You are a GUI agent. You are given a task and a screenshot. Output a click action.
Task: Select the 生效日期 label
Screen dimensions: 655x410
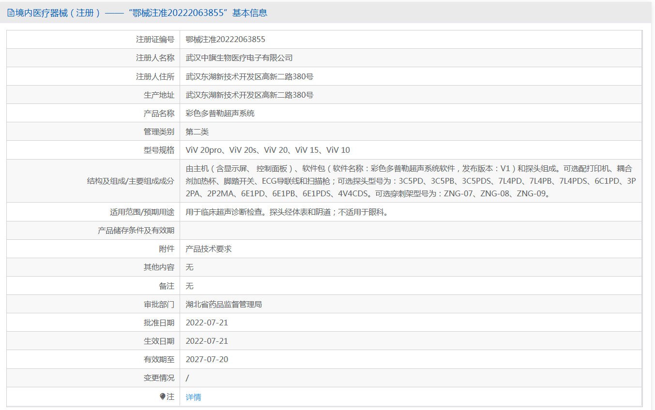click(x=159, y=341)
